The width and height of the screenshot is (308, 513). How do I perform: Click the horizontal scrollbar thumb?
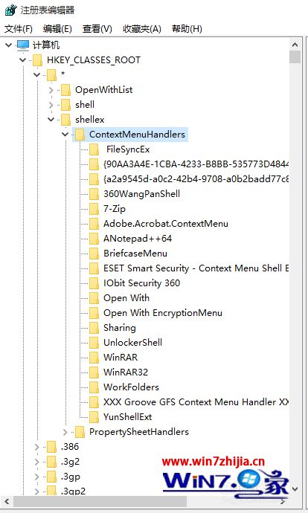(x=100, y=501)
